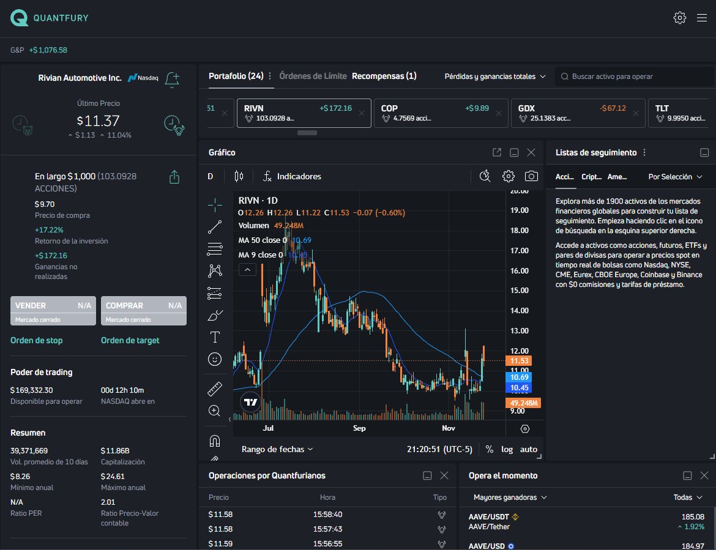This screenshot has height=550, width=716.
Task: Click the AAVE/USDT row in top gainers
Action: coord(587,522)
